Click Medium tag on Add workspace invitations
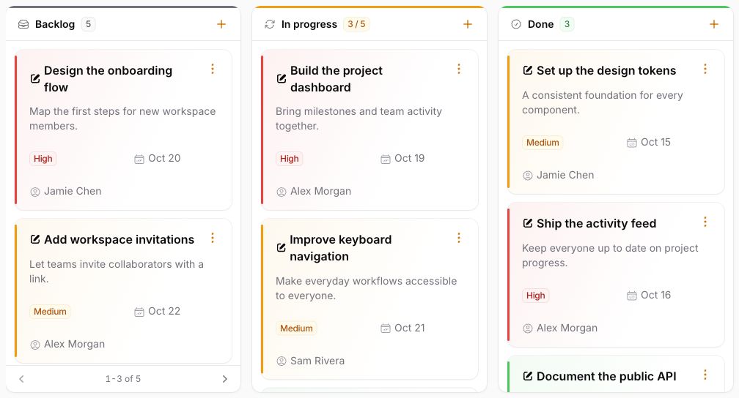 pyautogui.click(x=50, y=312)
